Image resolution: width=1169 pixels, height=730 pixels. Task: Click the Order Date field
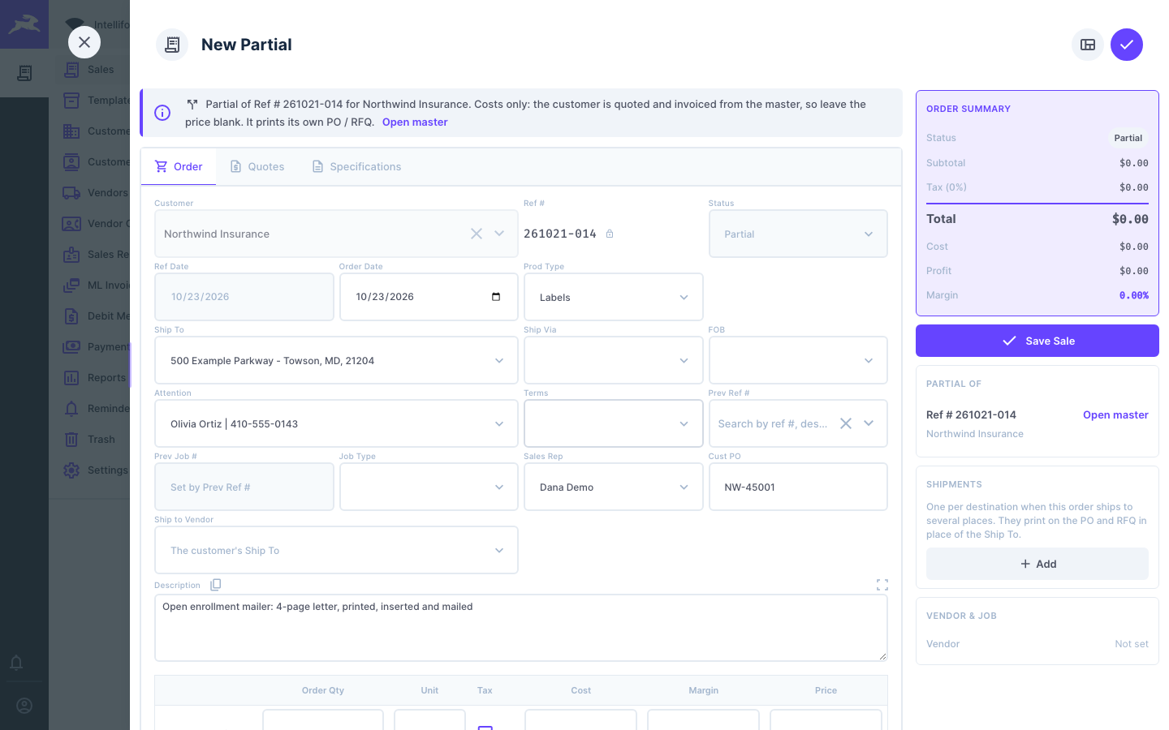tap(429, 297)
